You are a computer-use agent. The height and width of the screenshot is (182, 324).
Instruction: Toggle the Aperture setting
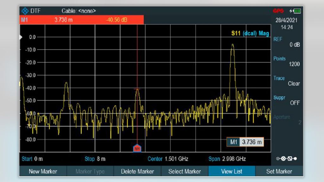point(286,119)
